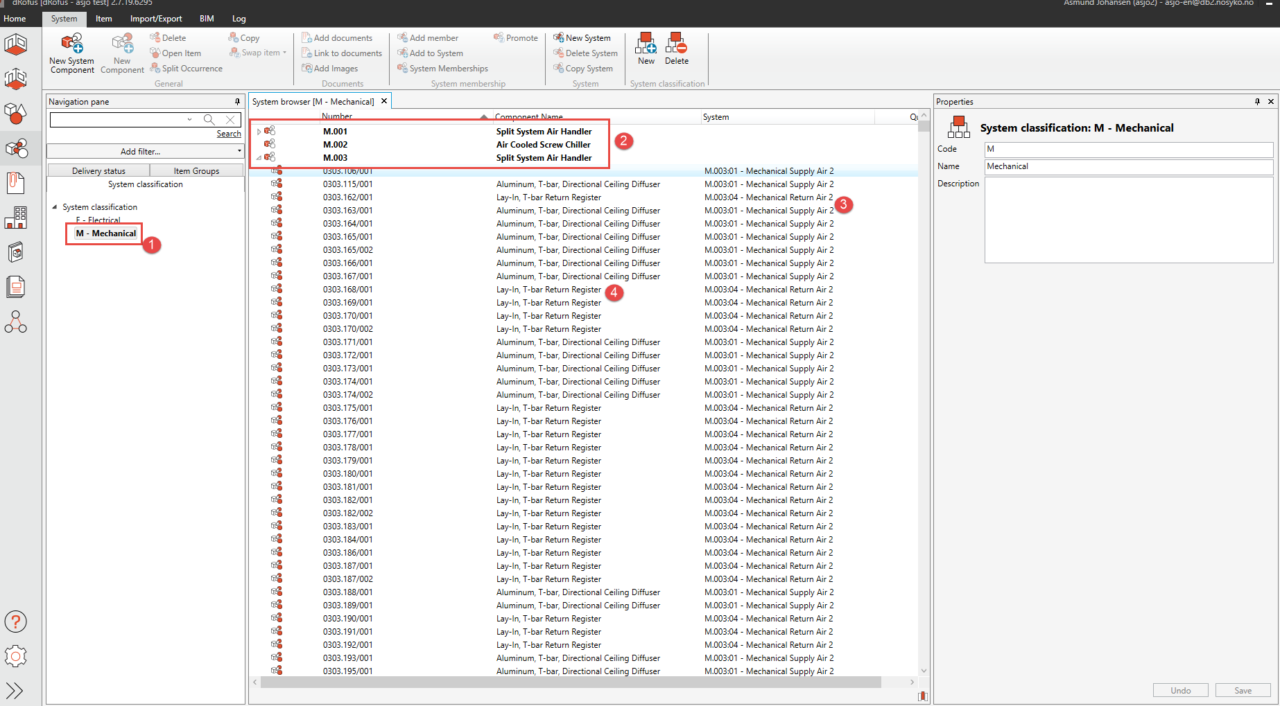Open the Help question mark icon
The width and height of the screenshot is (1280, 706).
click(15, 622)
